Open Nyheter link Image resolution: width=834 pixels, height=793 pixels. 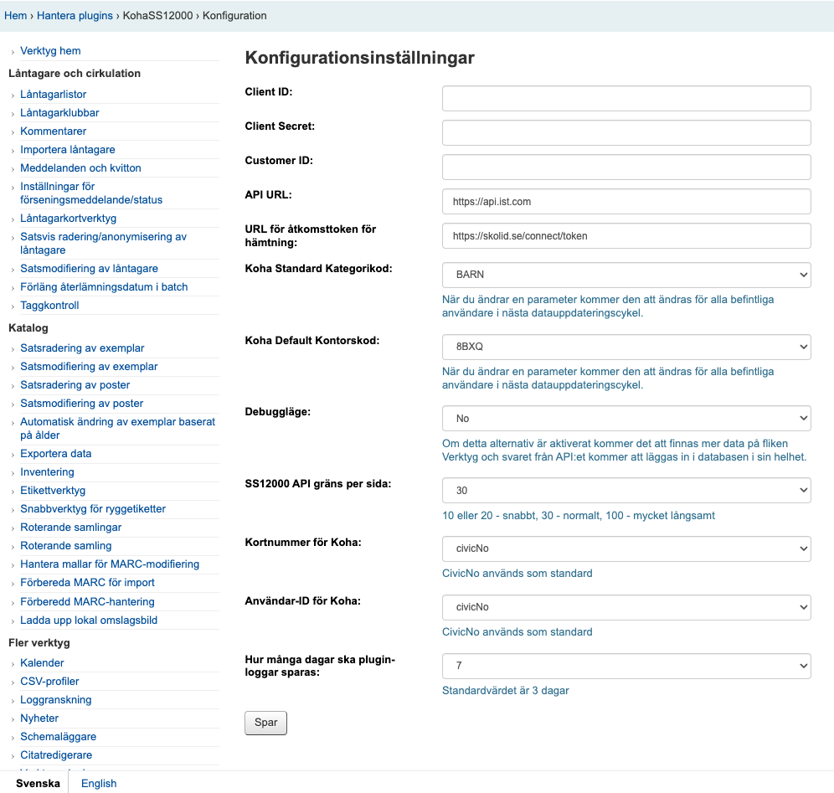[39, 718]
